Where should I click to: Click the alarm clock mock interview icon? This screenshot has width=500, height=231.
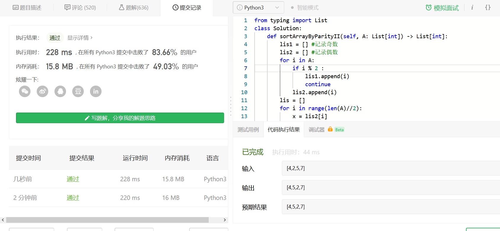click(428, 7)
